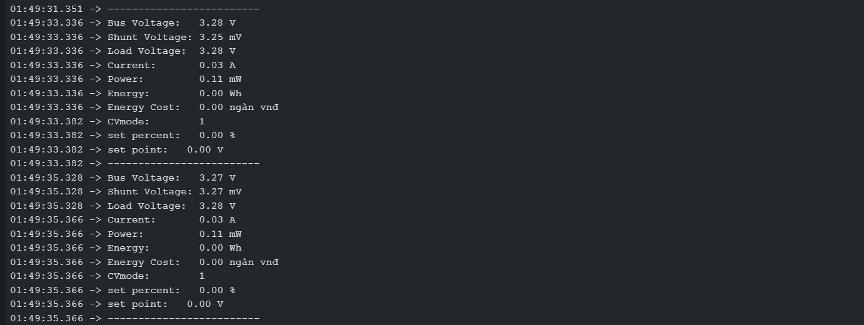
Task: Click set point line at 01:49:35.366
Action: click(116, 304)
